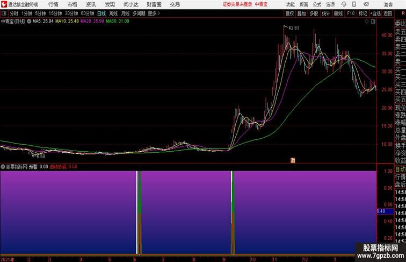406x262 pixels.
Task: Click the diamond icon at chart top-right
Action: [x=367, y=22]
